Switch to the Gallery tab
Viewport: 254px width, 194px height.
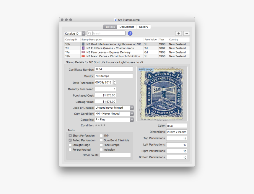tap(144, 27)
